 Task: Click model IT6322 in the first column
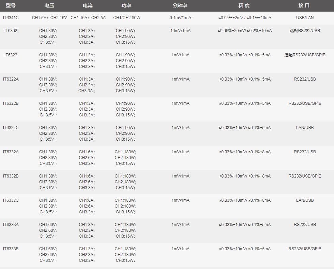click(11, 55)
